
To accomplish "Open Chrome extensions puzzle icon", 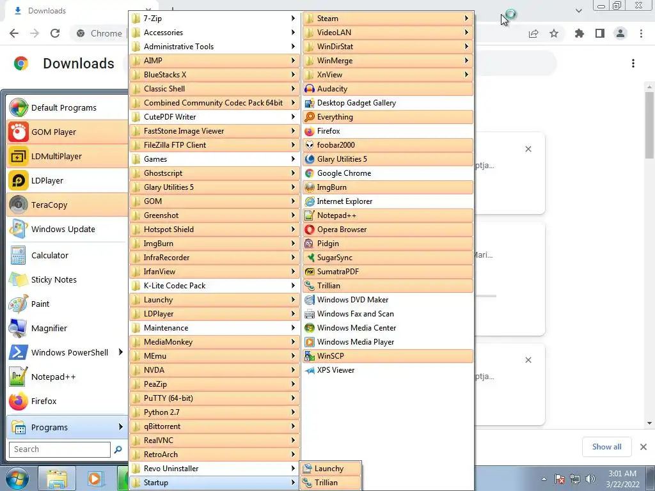I will click(x=579, y=33).
